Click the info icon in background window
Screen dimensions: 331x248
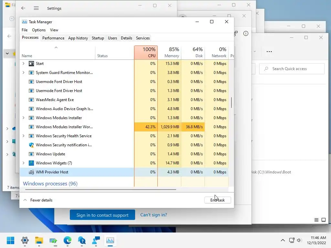[246, 33]
